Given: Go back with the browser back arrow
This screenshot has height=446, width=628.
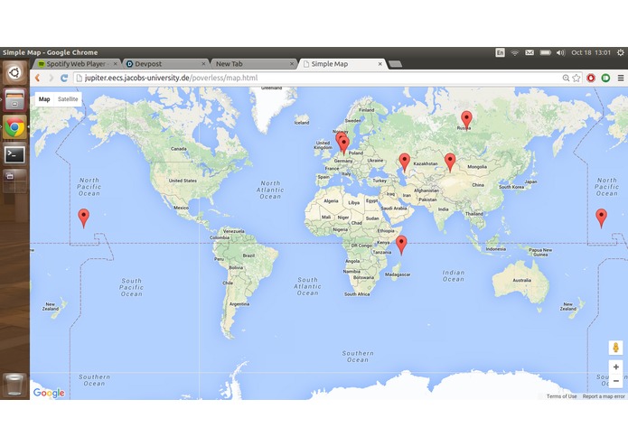Looking at the screenshot, I should pos(37,78).
